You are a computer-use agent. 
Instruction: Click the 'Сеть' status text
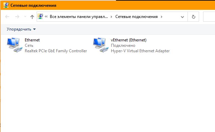click(x=29, y=45)
